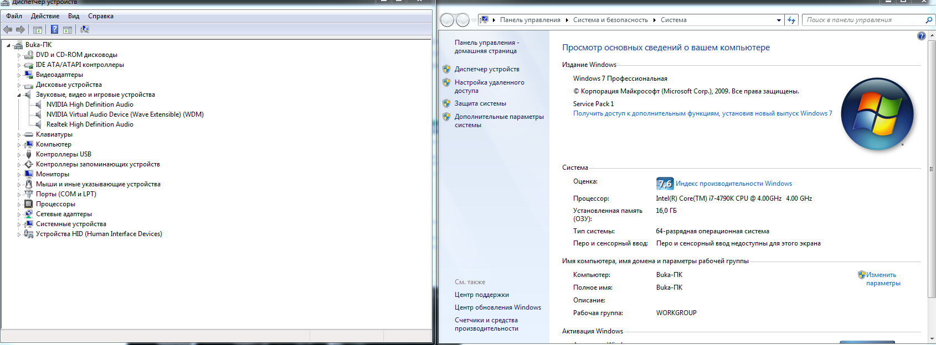Open Дополнительные параметры системы link

click(499, 121)
